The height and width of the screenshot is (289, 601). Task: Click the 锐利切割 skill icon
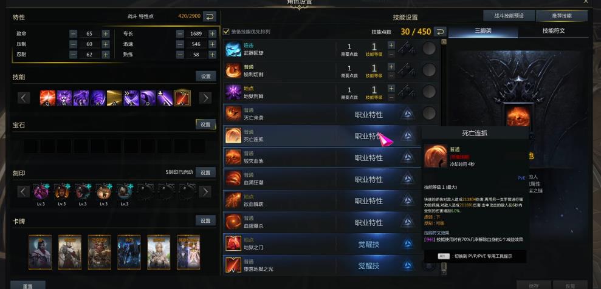[x=233, y=70]
